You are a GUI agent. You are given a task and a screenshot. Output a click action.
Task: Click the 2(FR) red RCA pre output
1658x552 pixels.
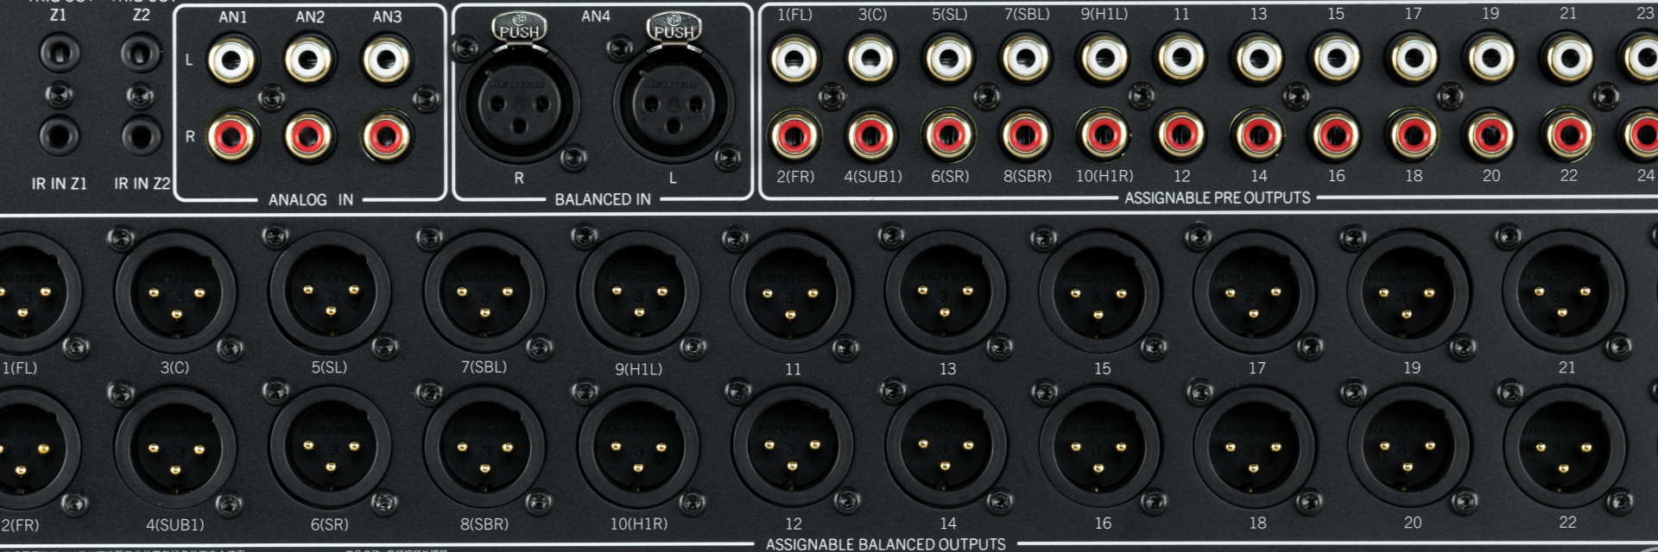(794, 135)
